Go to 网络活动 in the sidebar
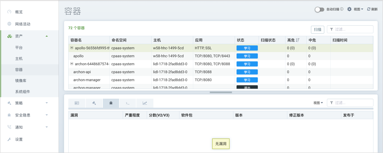 (23, 24)
